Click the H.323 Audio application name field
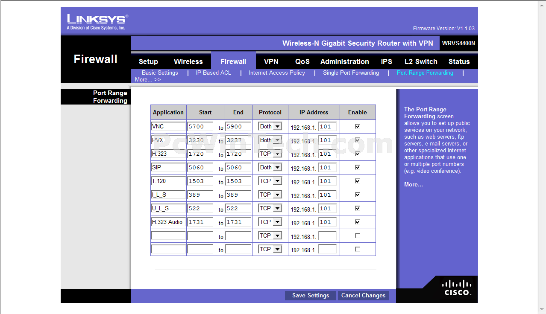 [x=168, y=222]
